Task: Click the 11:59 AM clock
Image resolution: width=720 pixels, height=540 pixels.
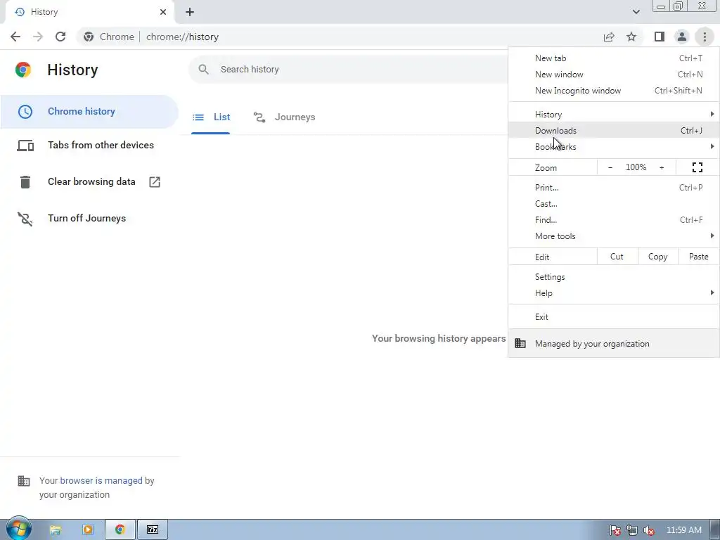Action: pyautogui.click(x=683, y=530)
